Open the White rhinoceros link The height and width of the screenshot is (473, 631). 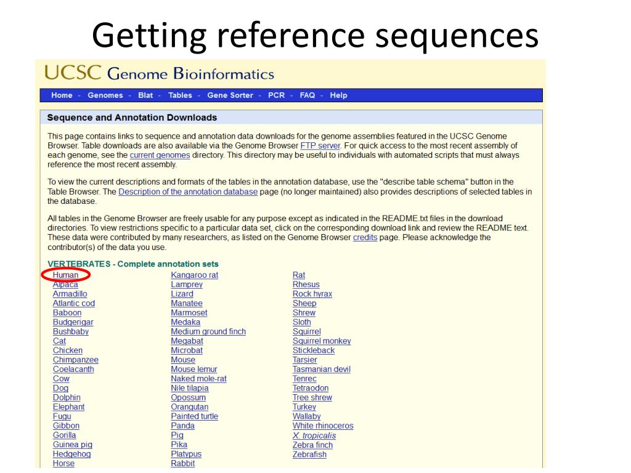[323, 426]
